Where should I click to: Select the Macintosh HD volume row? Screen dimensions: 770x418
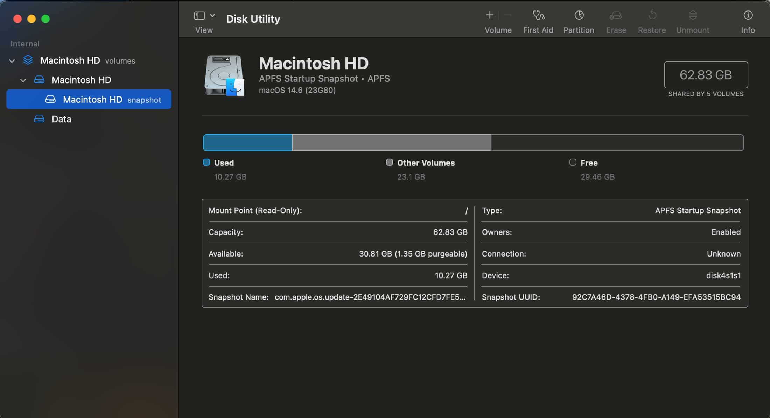[89, 80]
